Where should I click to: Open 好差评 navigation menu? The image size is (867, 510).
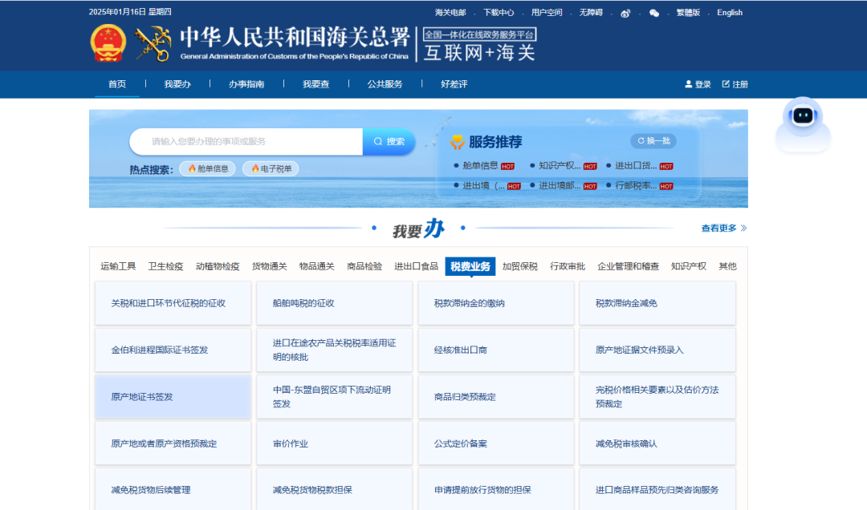tap(454, 84)
